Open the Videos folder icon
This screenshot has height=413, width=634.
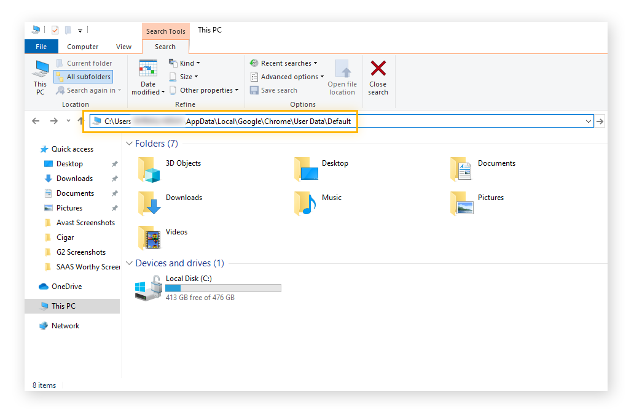[149, 237]
